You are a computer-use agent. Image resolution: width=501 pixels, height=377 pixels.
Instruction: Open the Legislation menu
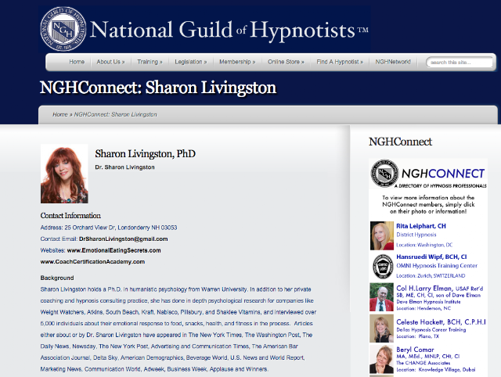(x=191, y=62)
